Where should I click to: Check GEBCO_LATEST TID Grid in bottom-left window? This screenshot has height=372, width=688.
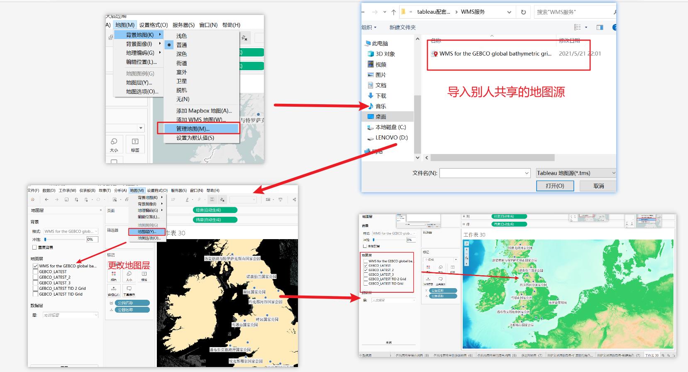tap(35, 294)
